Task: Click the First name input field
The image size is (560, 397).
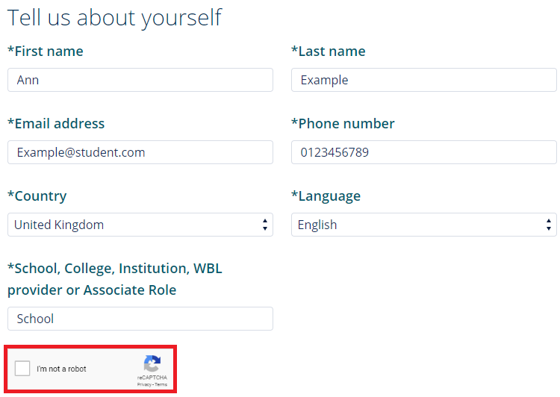Action: pos(140,80)
